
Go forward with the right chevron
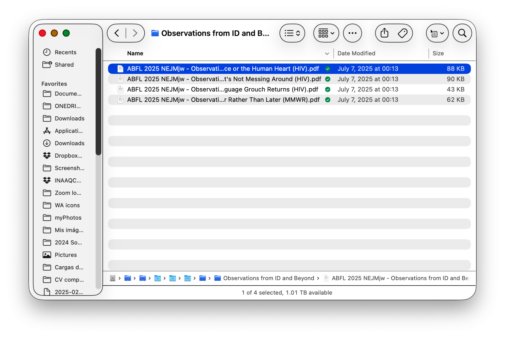(135, 33)
